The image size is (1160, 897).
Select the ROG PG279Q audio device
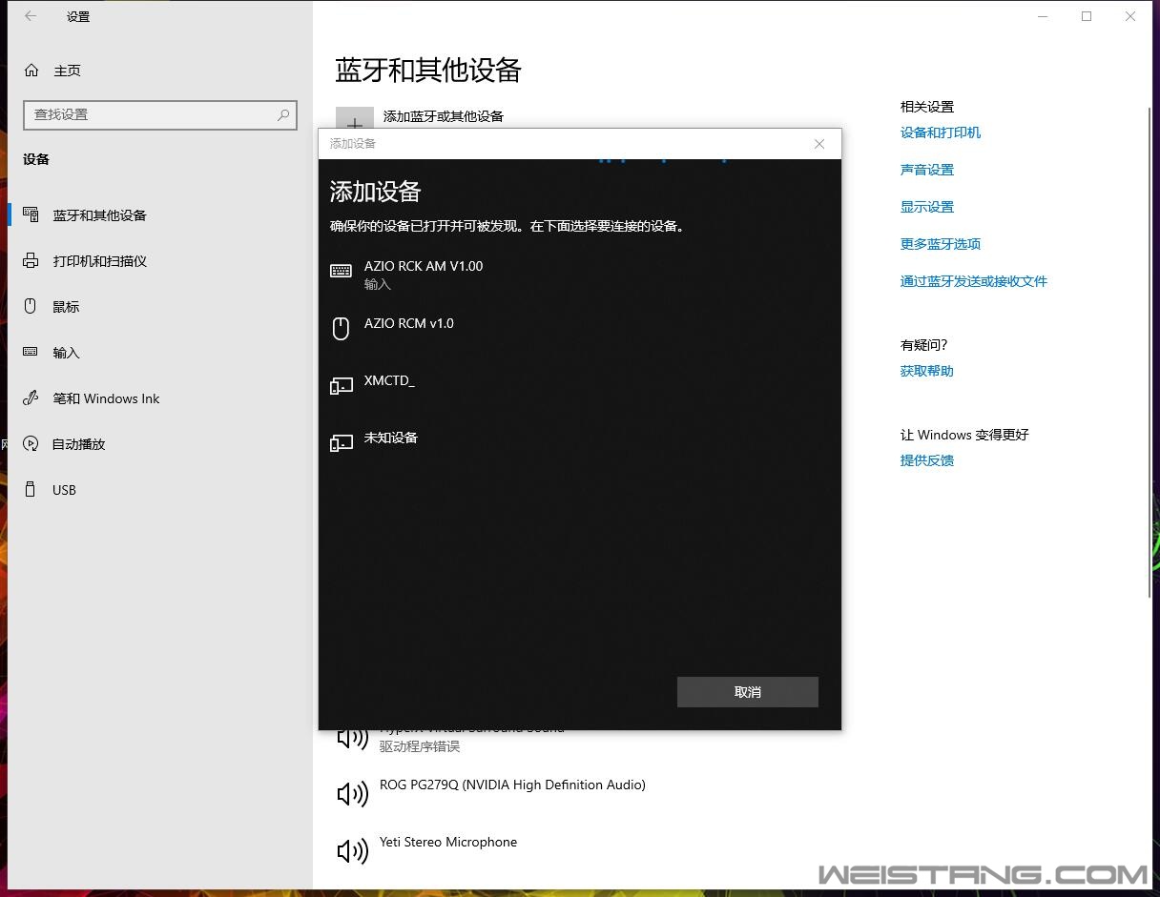[x=512, y=785]
